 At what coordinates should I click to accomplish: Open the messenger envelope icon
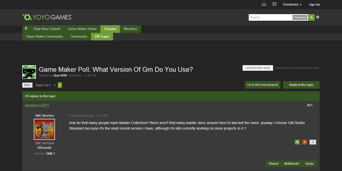point(264,4)
